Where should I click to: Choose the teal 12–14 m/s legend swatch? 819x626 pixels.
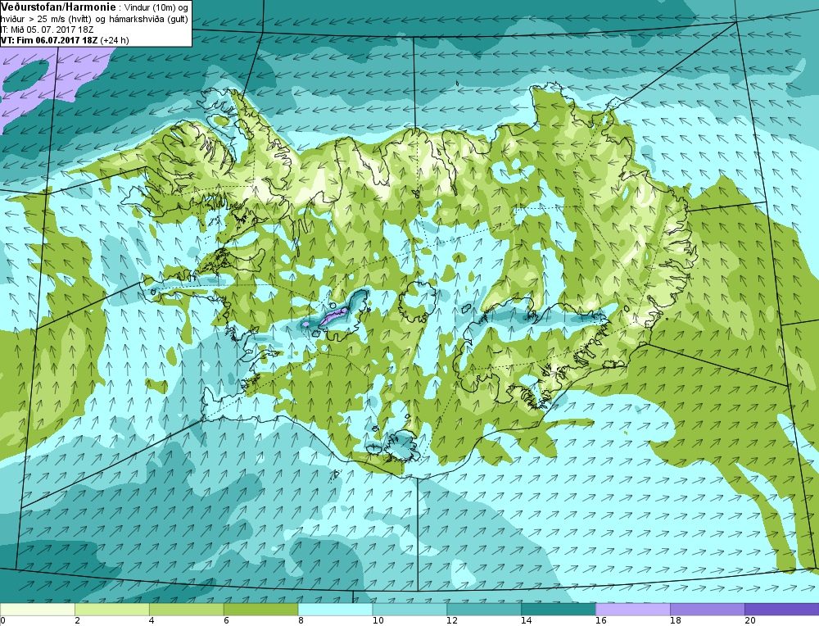(x=484, y=610)
